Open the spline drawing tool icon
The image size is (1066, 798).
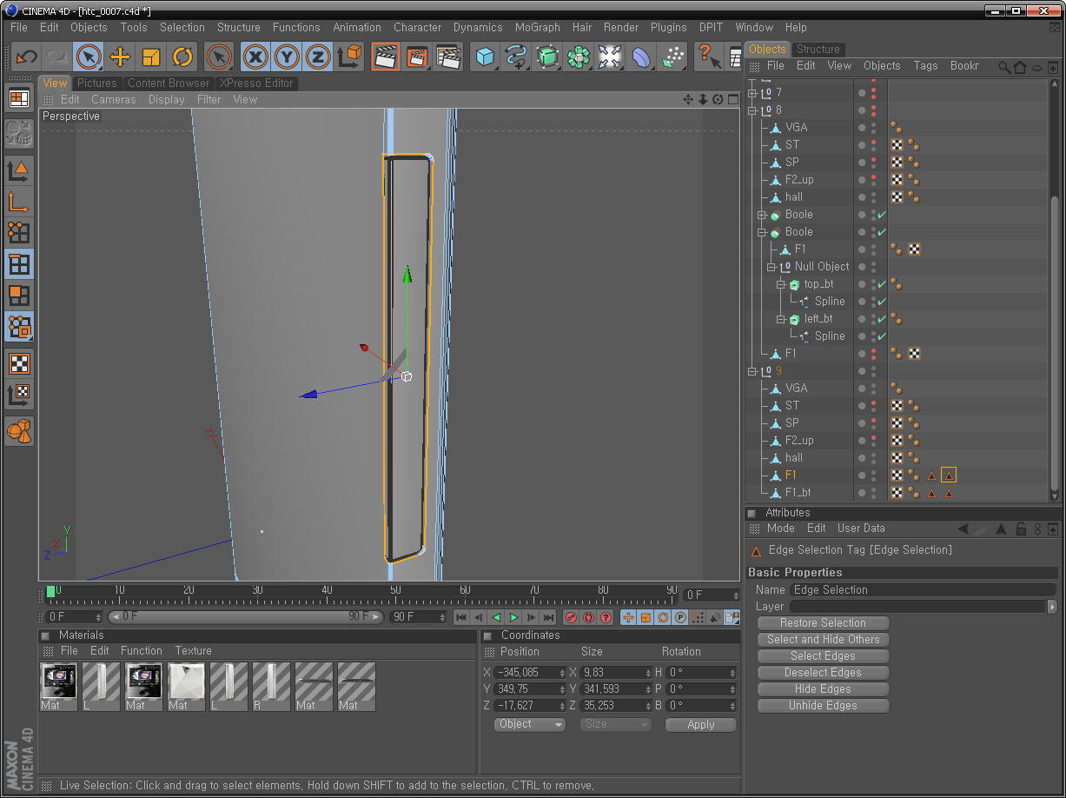pyautogui.click(x=516, y=57)
